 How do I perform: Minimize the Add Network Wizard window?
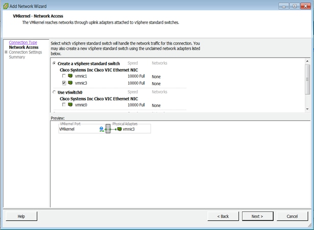pos(284,6)
